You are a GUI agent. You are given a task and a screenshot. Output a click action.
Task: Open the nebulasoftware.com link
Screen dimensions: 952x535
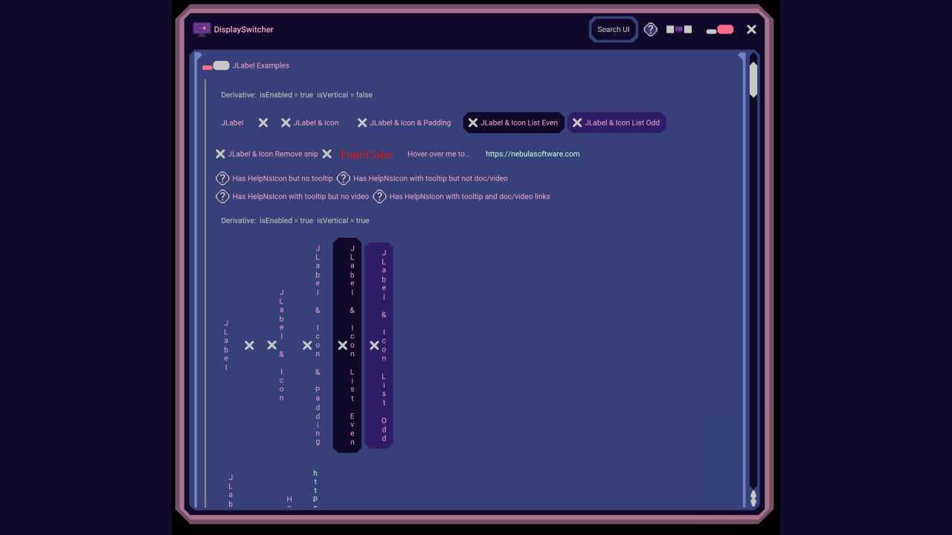[533, 154]
